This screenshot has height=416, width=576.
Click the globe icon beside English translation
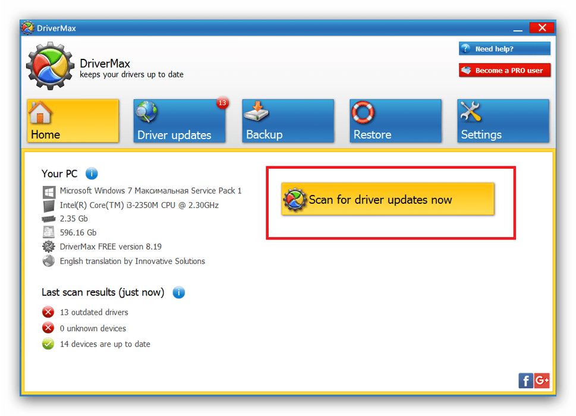(48, 261)
